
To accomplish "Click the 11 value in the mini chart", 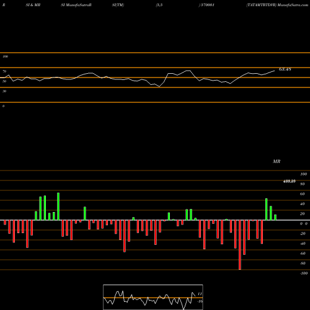I will (x=200, y=294).
